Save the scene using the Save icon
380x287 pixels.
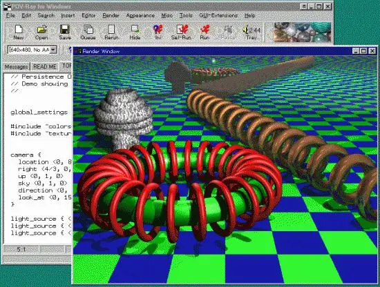(x=65, y=32)
